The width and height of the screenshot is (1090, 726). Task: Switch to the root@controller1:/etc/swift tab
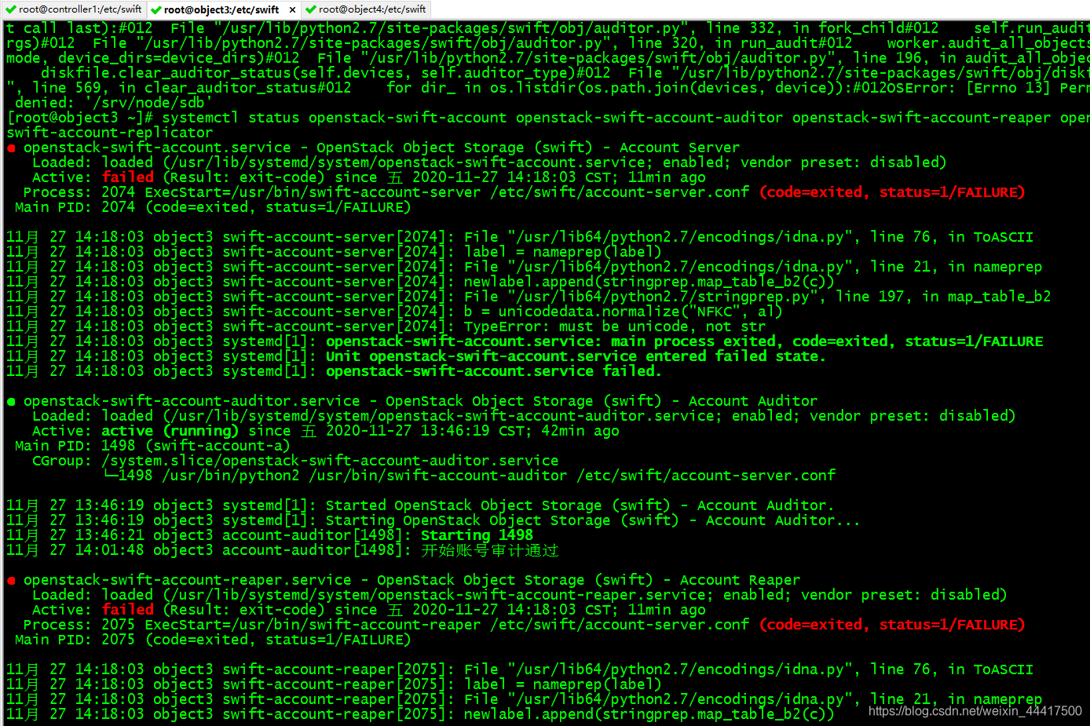point(74,9)
